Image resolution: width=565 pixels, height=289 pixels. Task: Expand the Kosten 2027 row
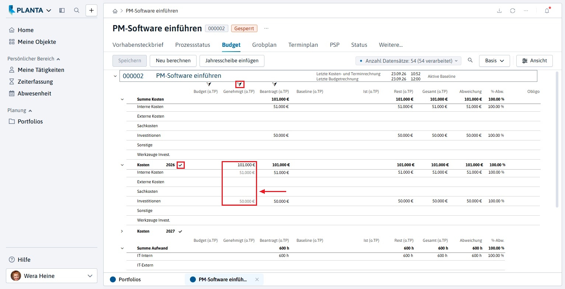coord(122,231)
